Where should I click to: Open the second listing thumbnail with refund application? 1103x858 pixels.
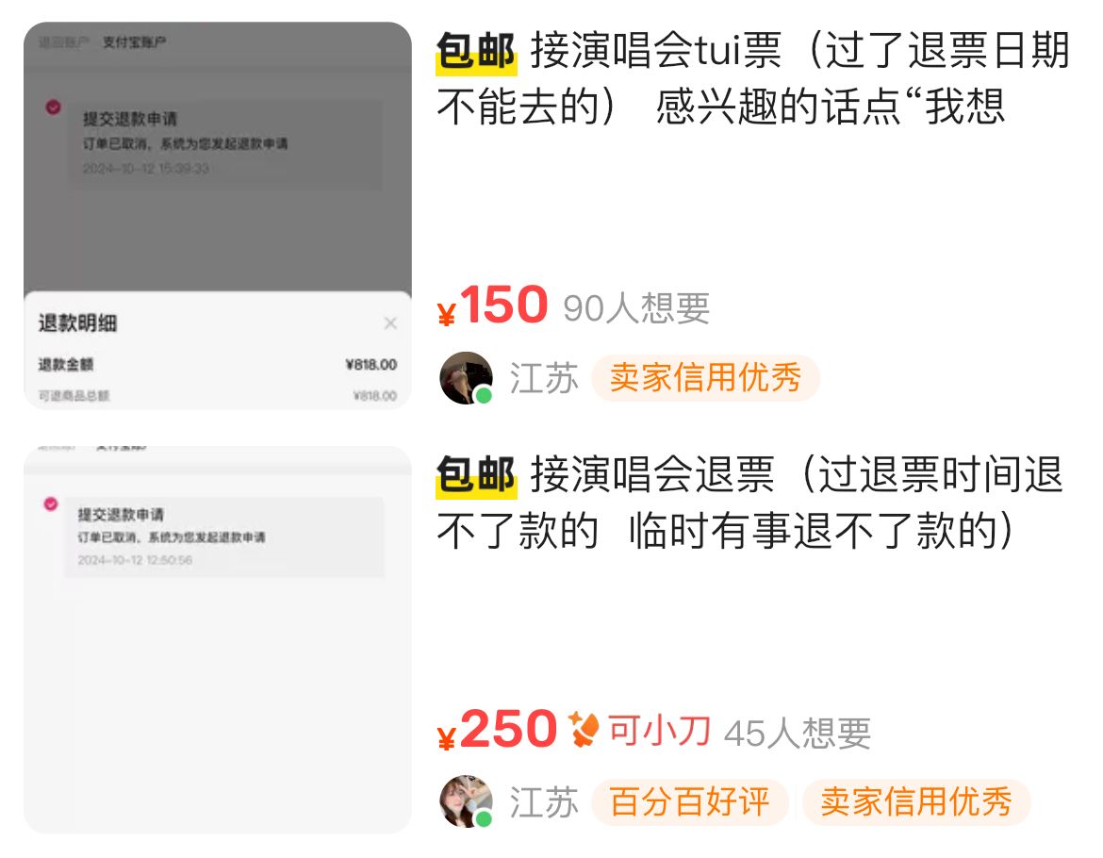coord(218,639)
